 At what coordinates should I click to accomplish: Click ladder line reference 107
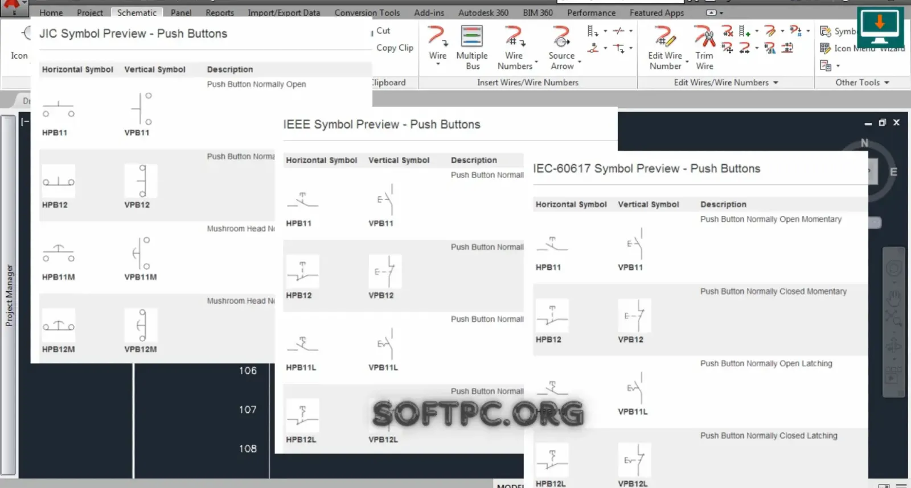click(x=248, y=410)
